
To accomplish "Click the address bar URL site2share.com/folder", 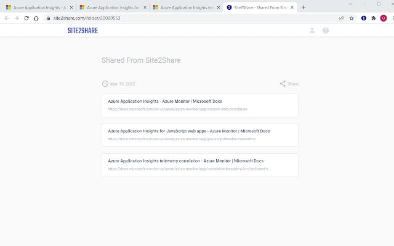I will tap(87, 18).
